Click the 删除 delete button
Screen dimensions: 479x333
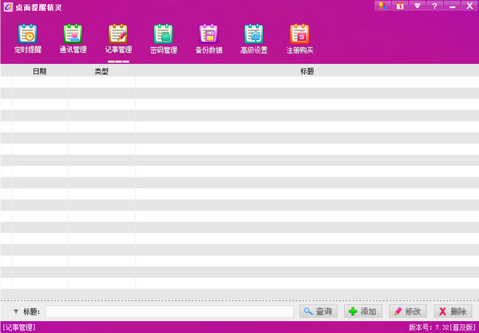point(452,311)
